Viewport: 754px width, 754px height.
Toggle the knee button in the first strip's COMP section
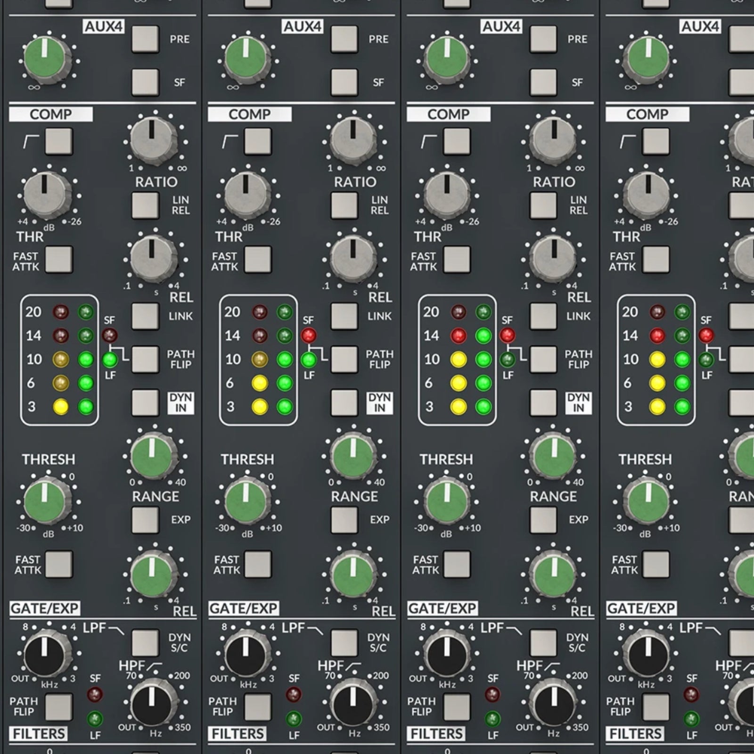[x=59, y=141]
